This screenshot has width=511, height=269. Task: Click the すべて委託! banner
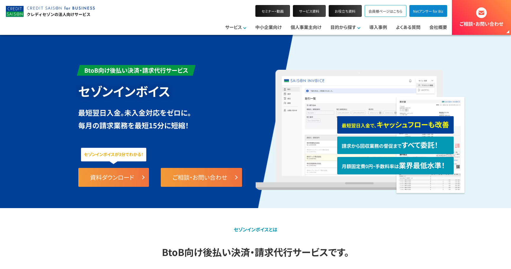395,145
